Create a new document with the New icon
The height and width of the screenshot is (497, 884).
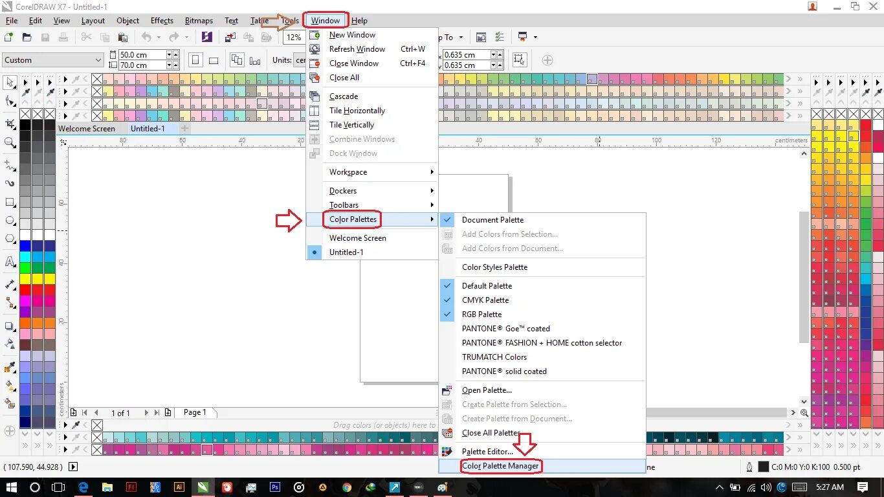(x=9, y=38)
